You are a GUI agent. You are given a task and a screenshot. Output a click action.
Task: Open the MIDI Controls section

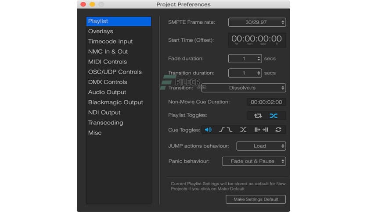point(108,62)
